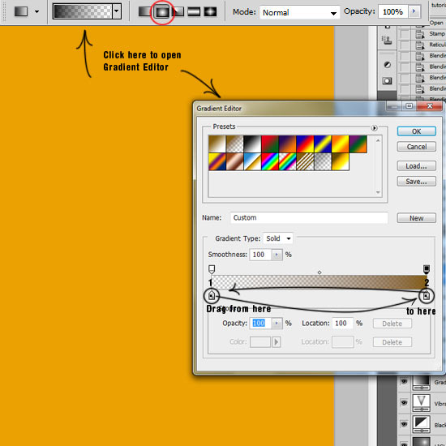Click the opacity midpoint diamond marker
The image size is (446, 446).
pos(319,272)
